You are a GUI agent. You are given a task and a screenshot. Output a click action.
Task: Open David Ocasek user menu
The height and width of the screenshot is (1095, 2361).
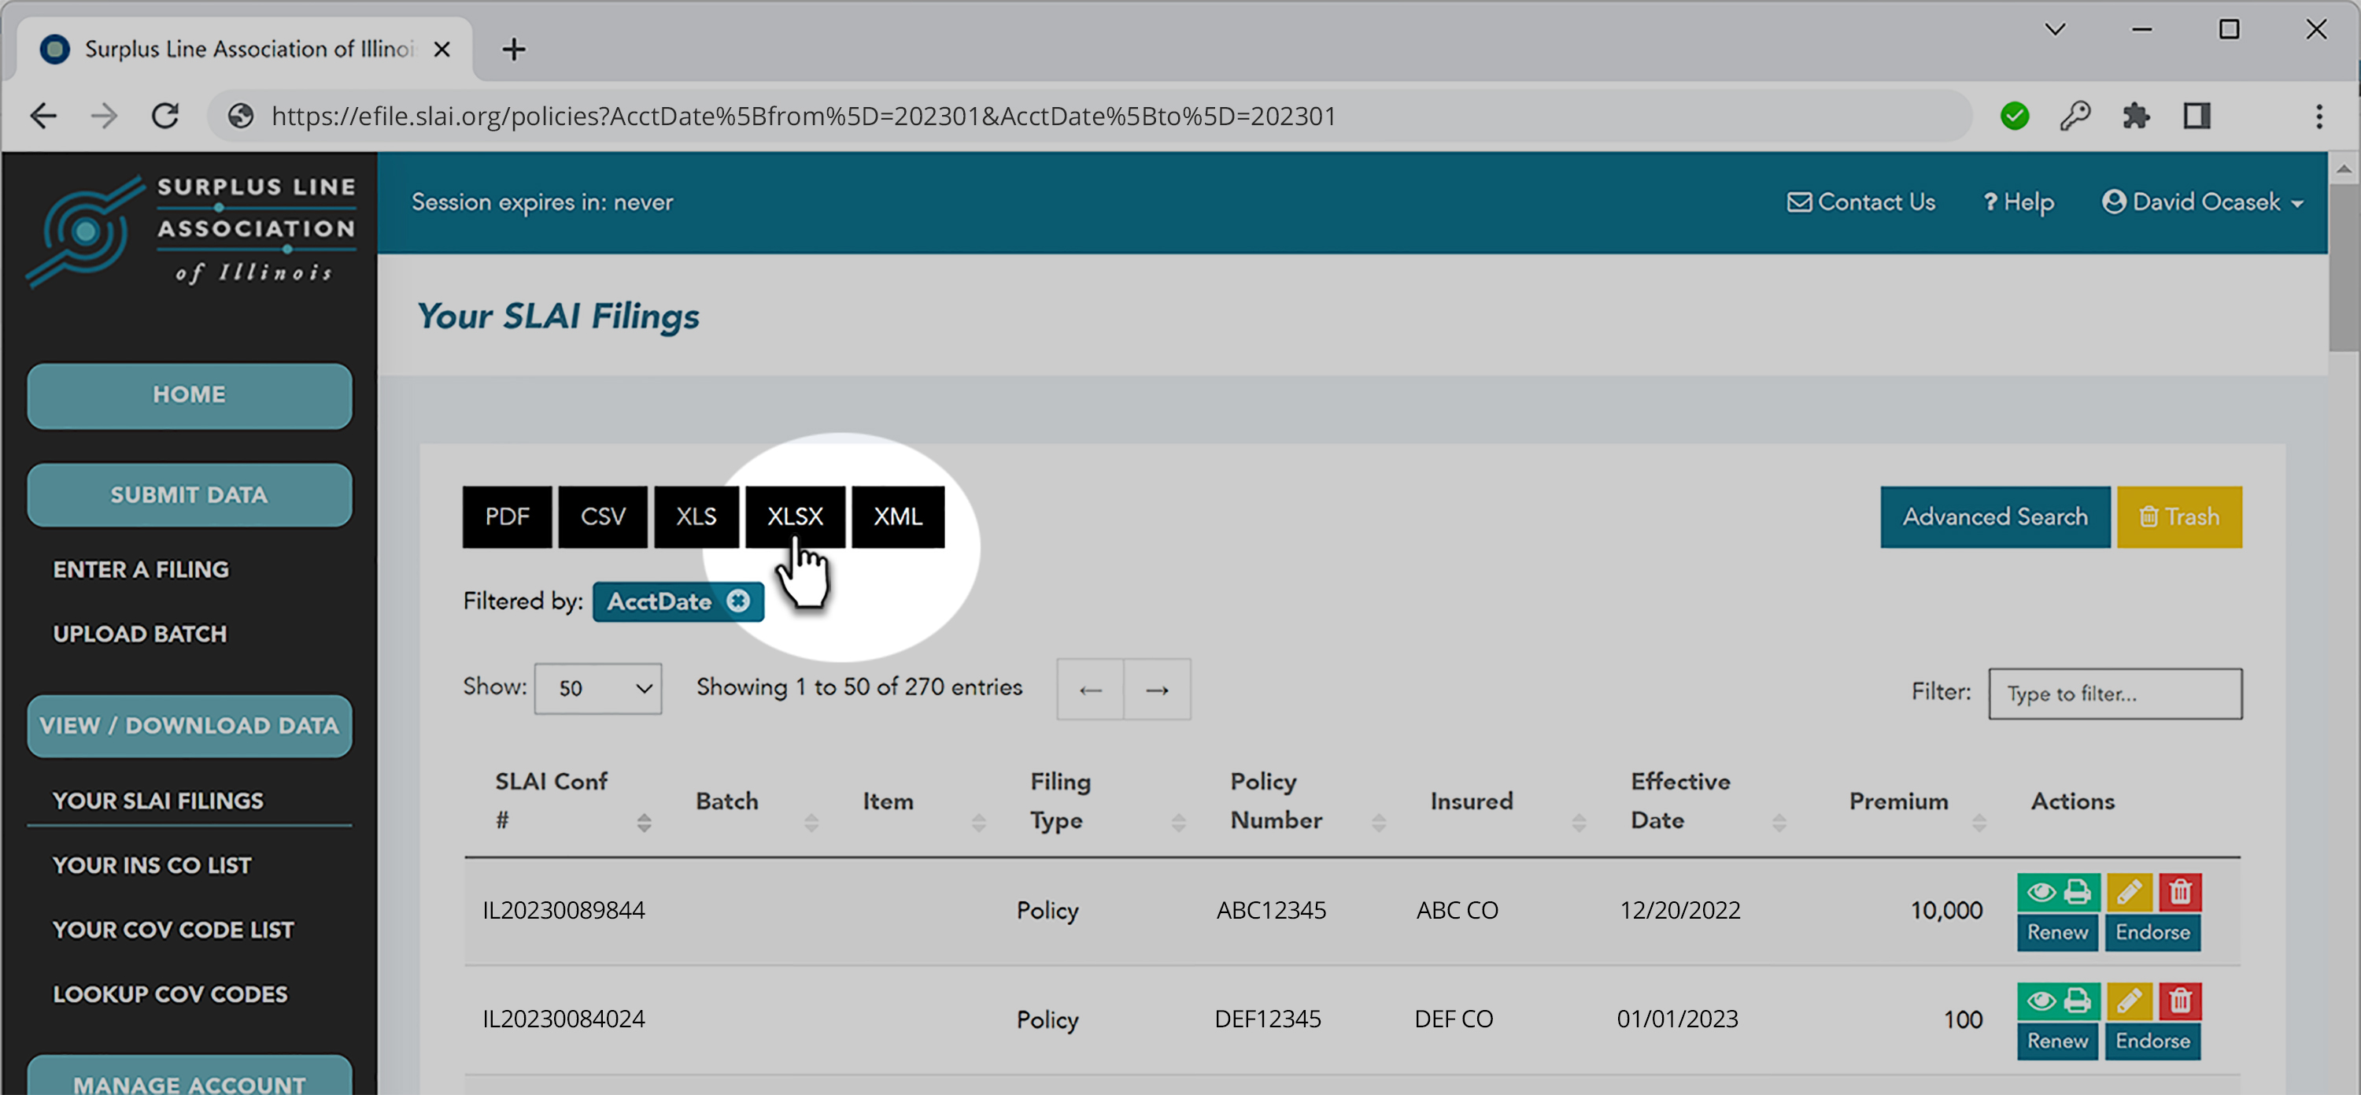click(2204, 202)
